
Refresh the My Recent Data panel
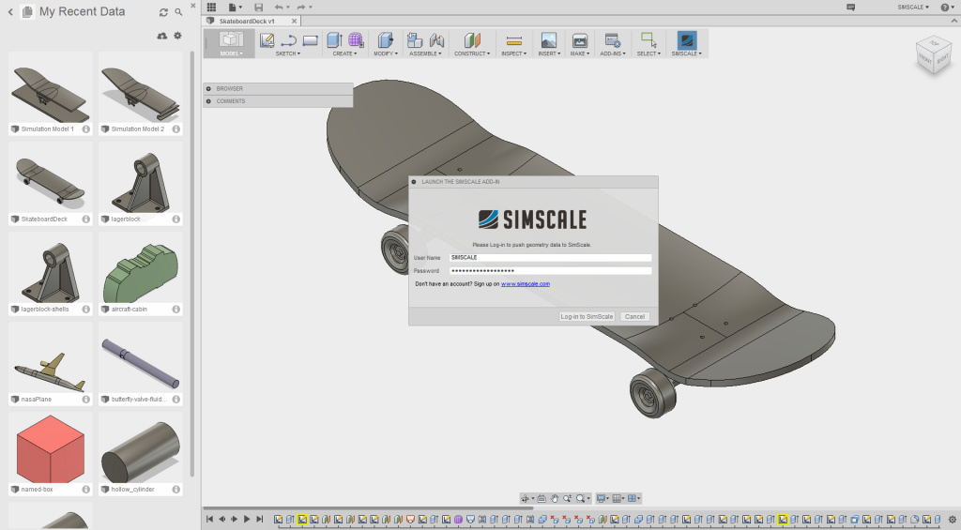pyautogui.click(x=164, y=12)
